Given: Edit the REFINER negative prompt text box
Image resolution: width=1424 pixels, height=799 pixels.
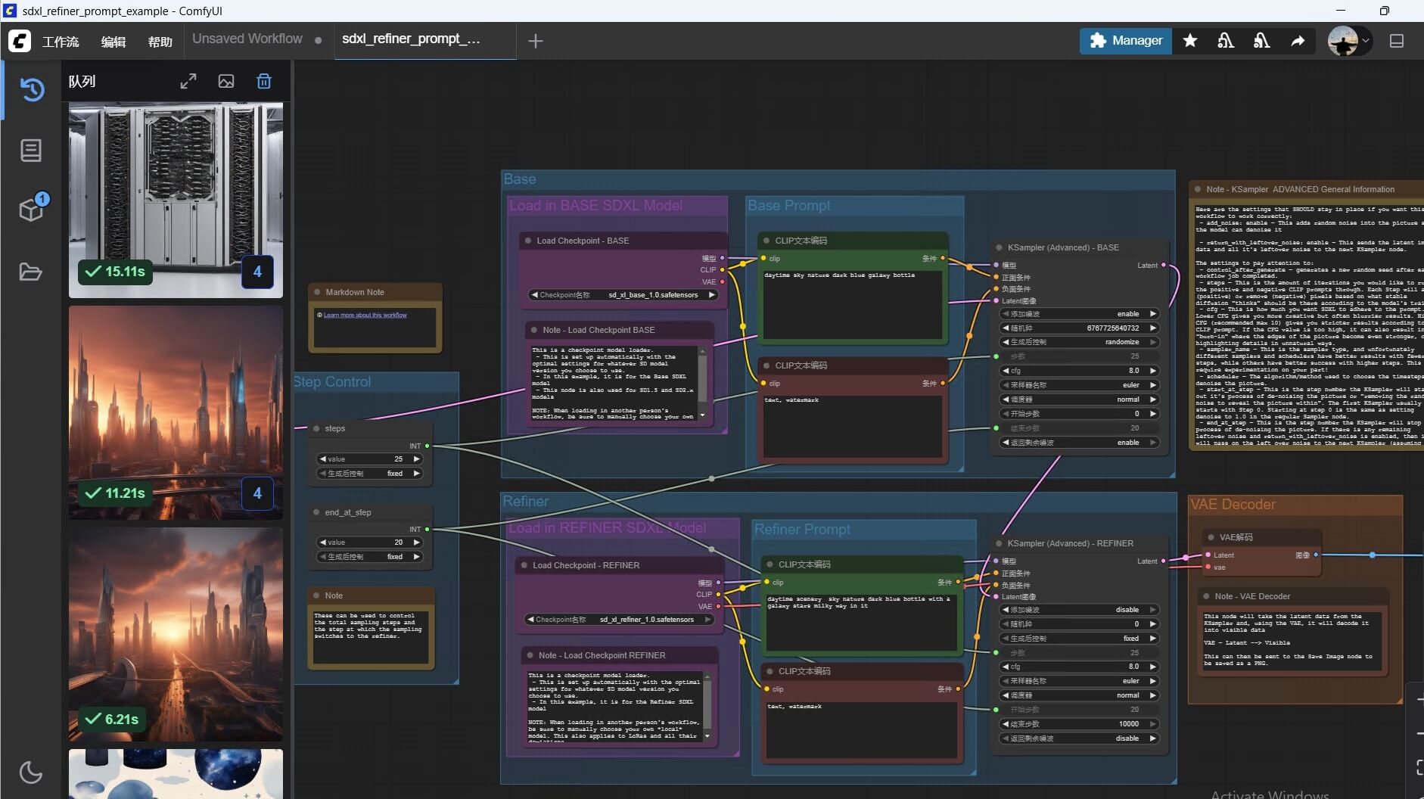Looking at the screenshot, I should pyautogui.click(x=862, y=729).
